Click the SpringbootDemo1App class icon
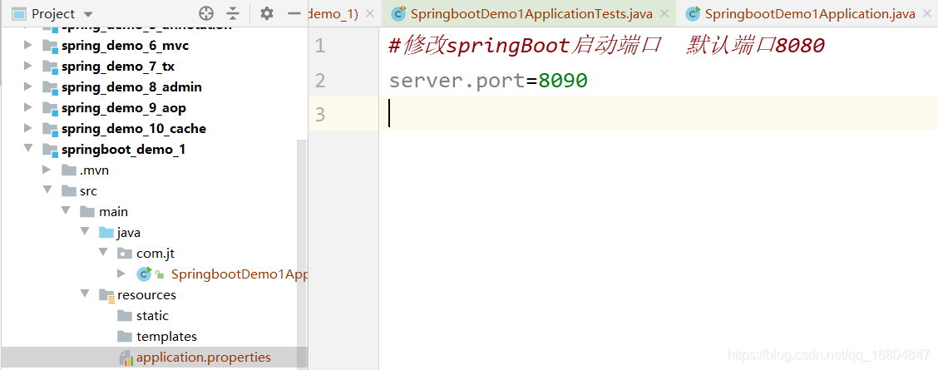 145,274
